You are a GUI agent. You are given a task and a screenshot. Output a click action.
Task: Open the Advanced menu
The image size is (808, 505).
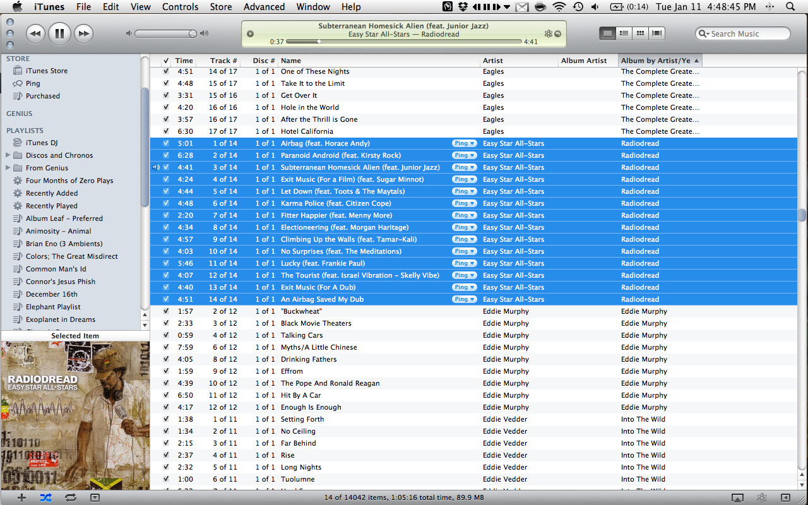(264, 7)
